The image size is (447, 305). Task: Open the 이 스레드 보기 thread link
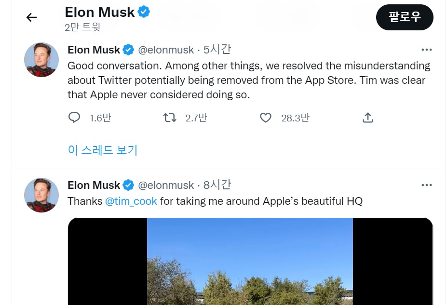point(103,150)
